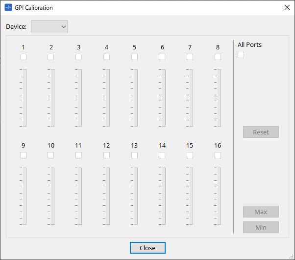Click the port 11 level meter
The height and width of the screenshot is (260, 295).
pos(78,196)
